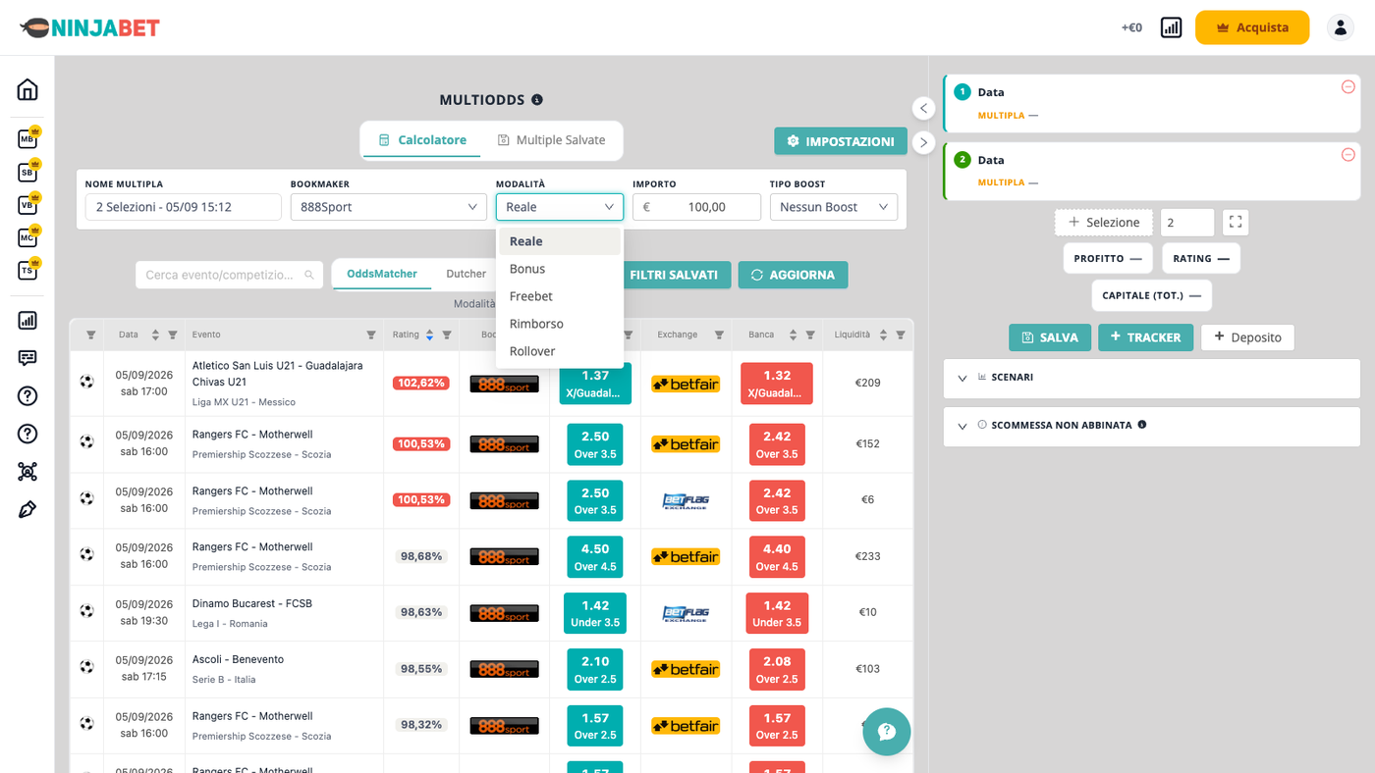
Task: Go to the Home page in sidebar
Action: (x=27, y=89)
